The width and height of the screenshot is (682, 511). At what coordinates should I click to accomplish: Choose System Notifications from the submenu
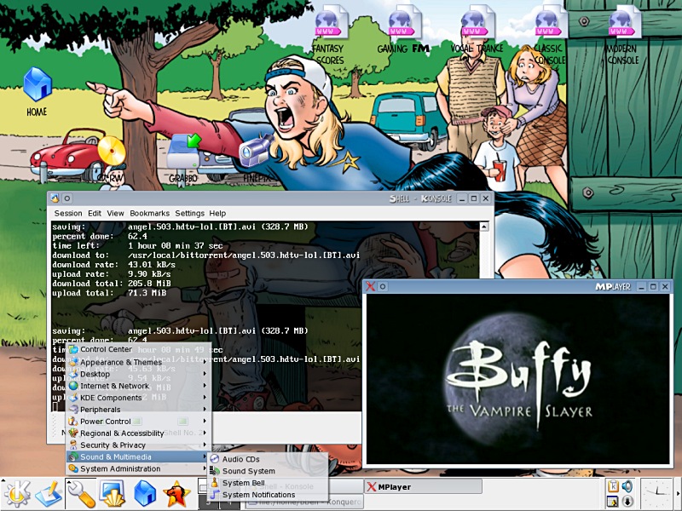[x=268, y=495]
